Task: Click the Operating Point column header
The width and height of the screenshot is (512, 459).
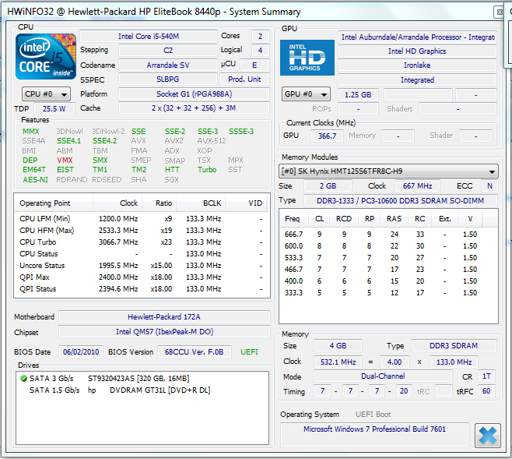Action: (x=54, y=203)
